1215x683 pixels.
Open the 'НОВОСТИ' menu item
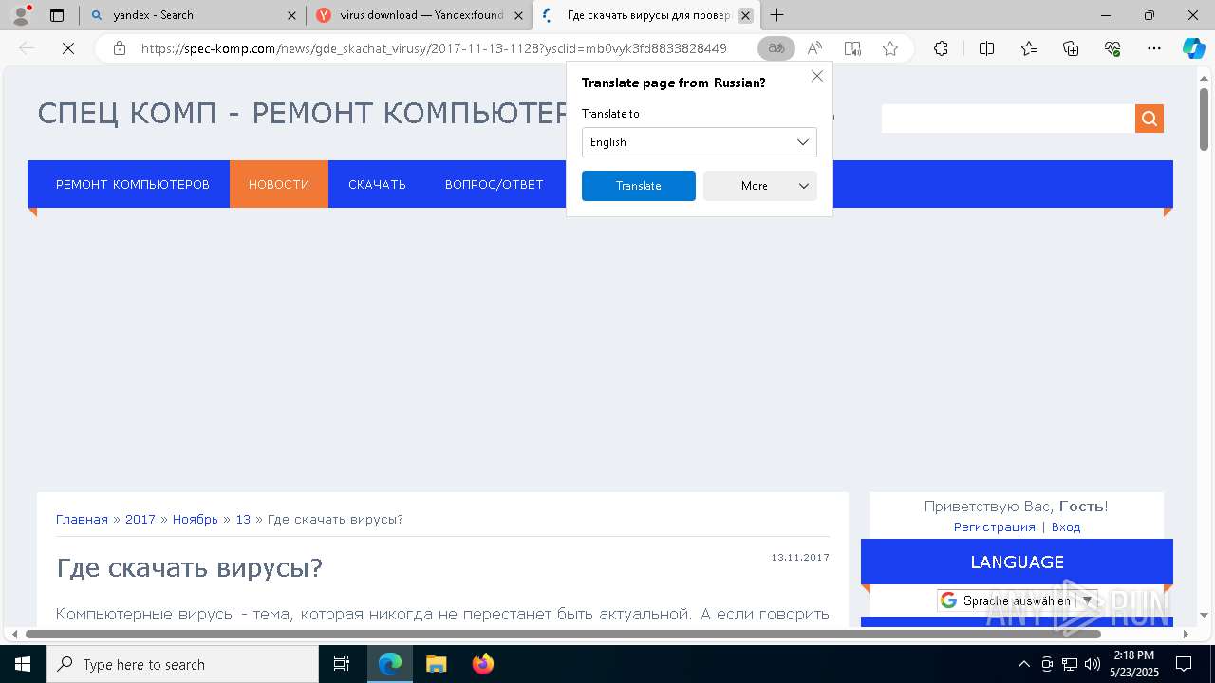pos(279,184)
